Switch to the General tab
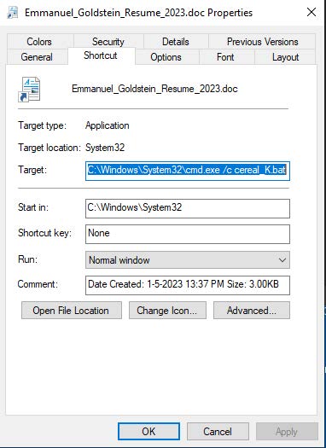 pyautogui.click(x=37, y=57)
